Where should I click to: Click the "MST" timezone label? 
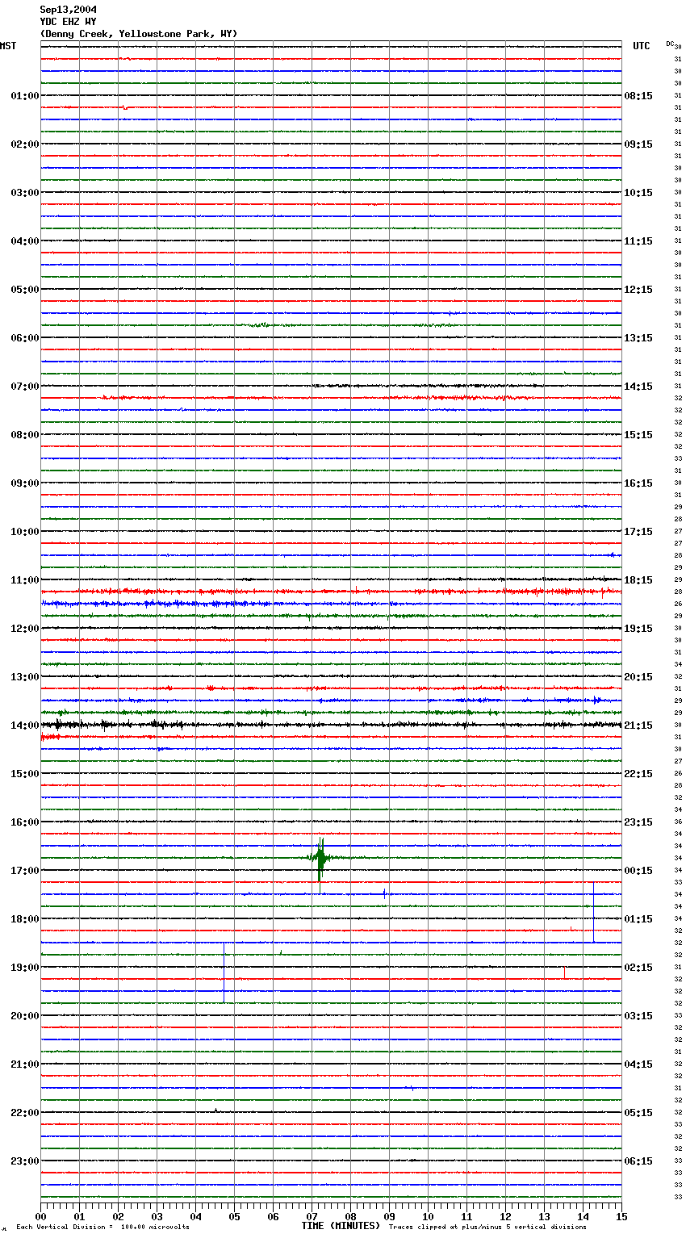(x=8, y=46)
